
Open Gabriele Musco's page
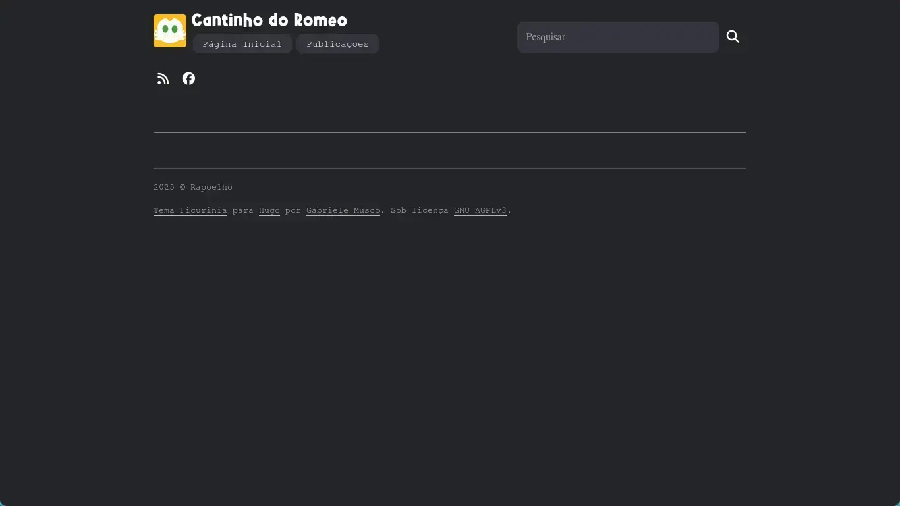point(343,210)
